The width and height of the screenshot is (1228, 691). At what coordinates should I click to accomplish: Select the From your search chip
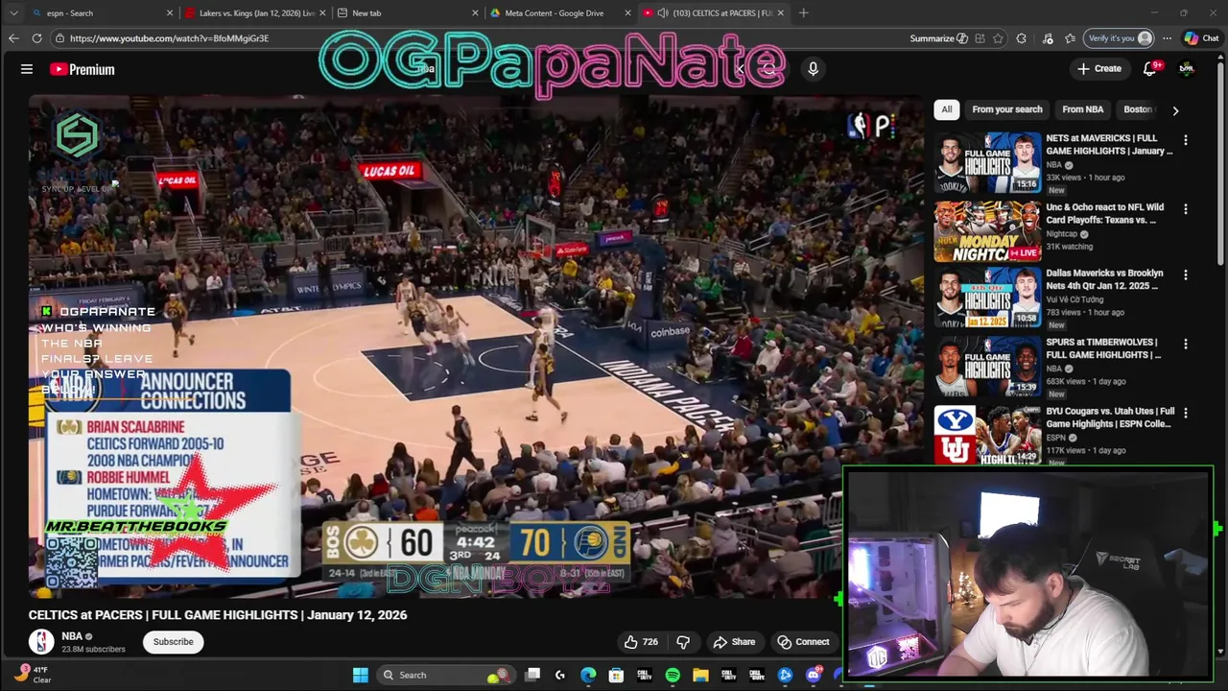[x=1007, y=109]
